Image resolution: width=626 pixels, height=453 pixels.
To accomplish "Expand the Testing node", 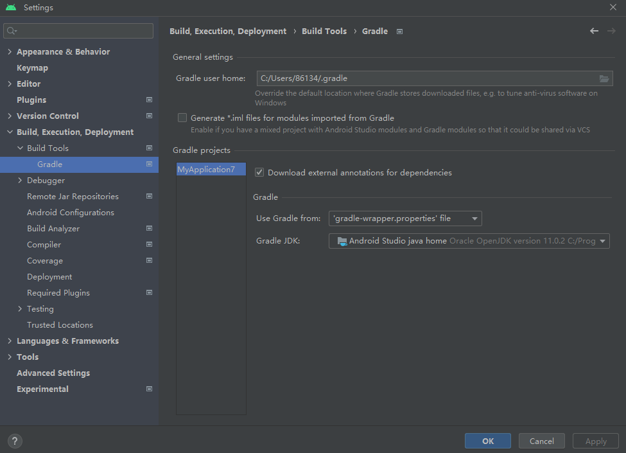I will [x=20, y=309].
